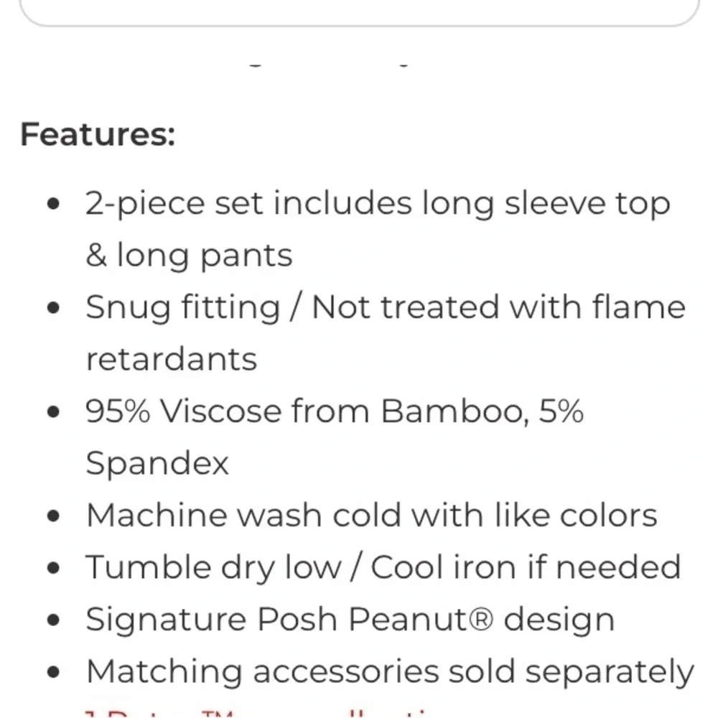
Task: Click the red collection link at bottom
Action: coord(256,714)
